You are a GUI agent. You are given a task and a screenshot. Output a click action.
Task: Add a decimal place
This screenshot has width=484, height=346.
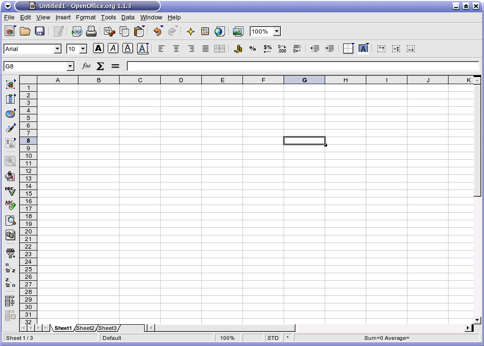click(x=282, y=49)
